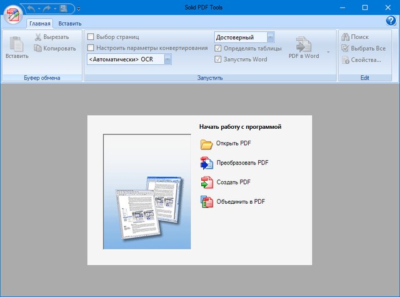Screen dimensions: 400x297
Task: Open the quick access toolbar customize arrow
Action: point(79,9)
